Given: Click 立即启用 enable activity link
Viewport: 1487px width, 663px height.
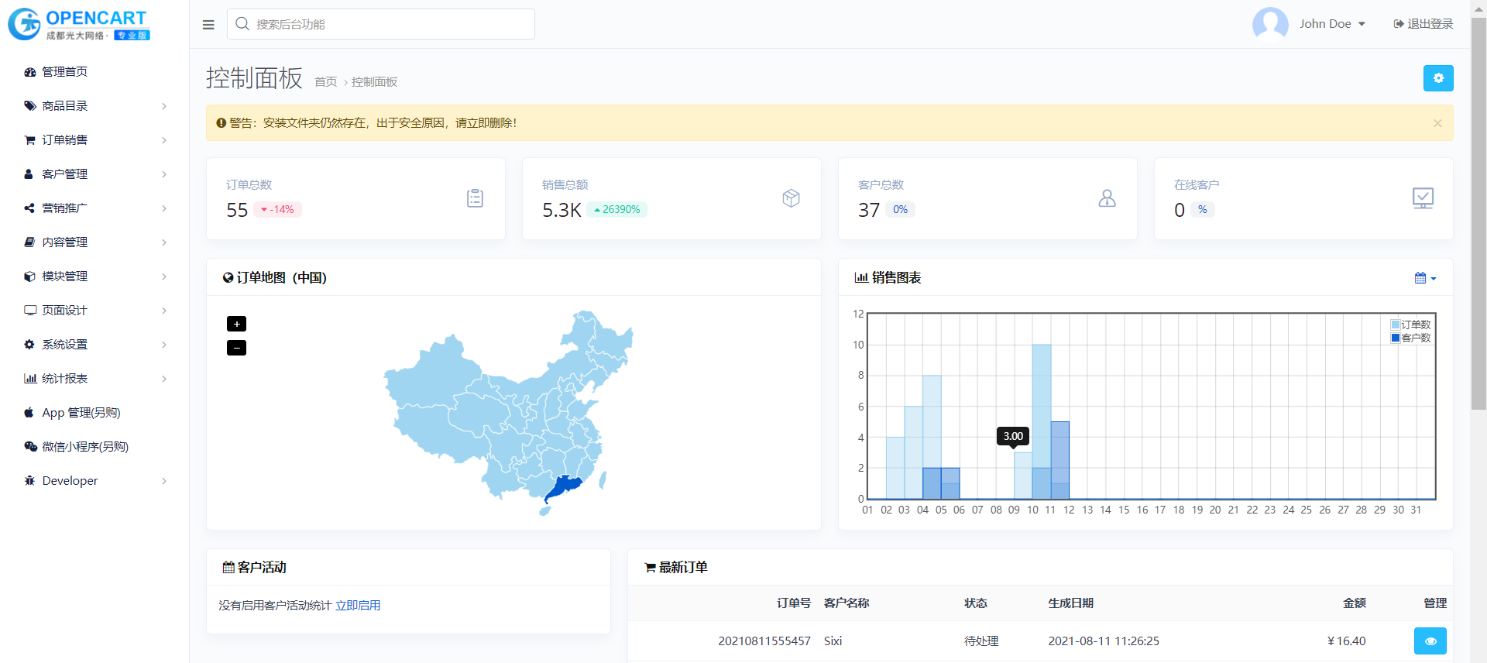Looking at the screenshot, I should click(x=358, y=606).
